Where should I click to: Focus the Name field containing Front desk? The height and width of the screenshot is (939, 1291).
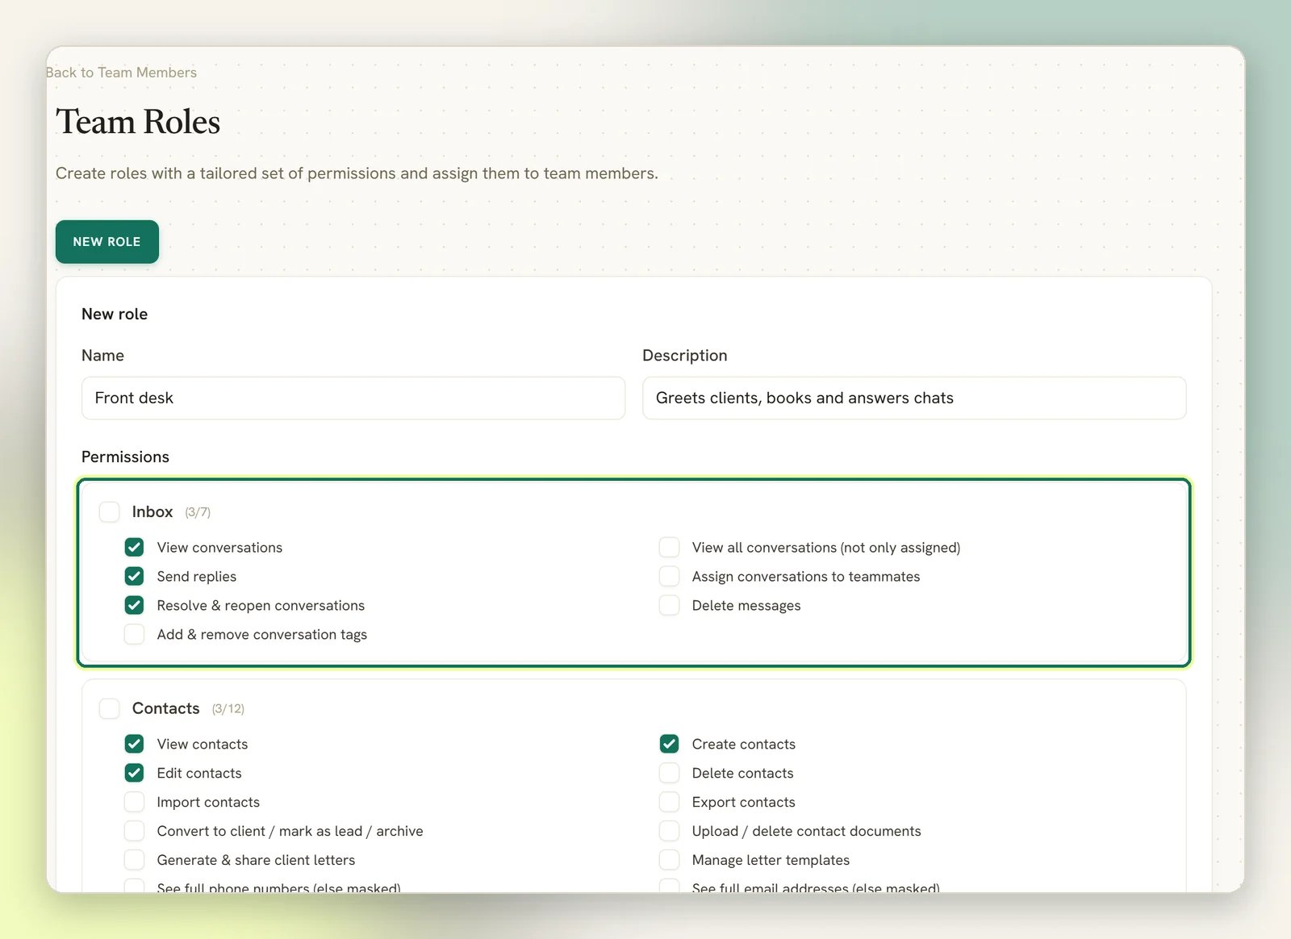tap(353, 398)
